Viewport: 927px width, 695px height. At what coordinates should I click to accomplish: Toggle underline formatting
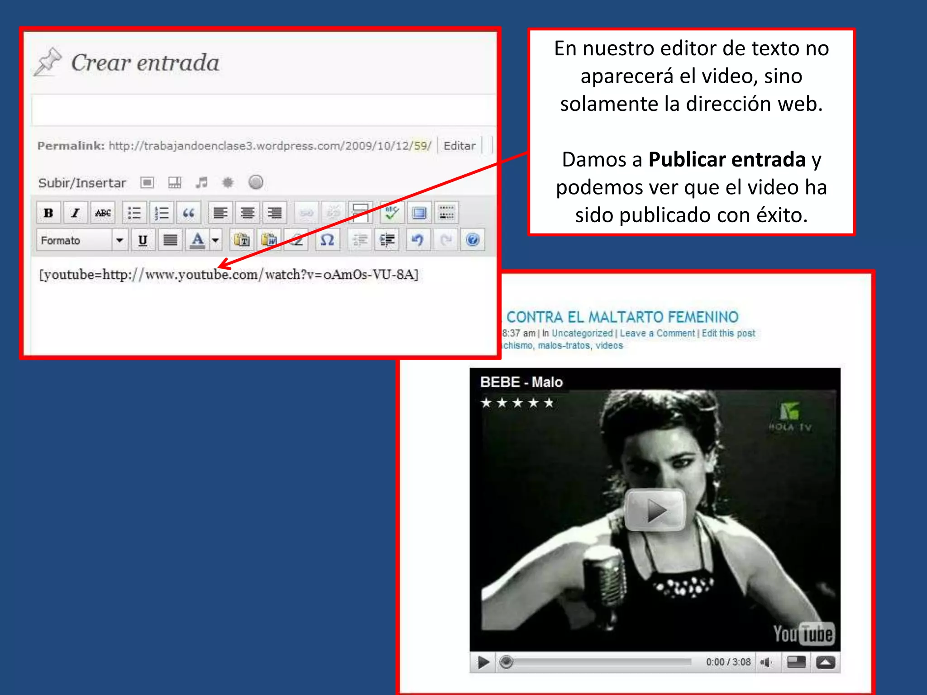pyautogui.click(x=143, y=240)
